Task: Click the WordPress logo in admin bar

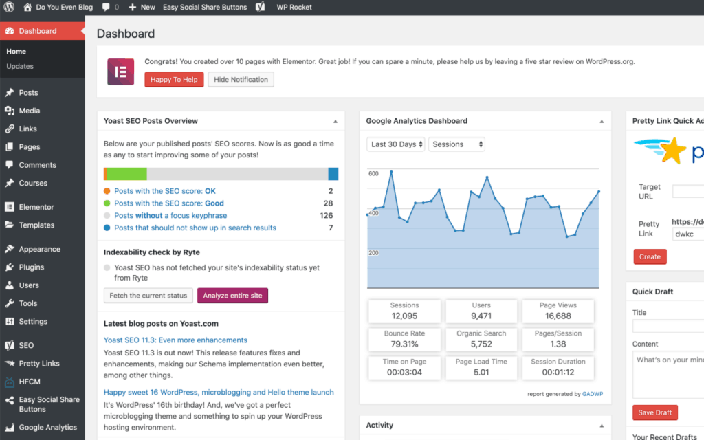Action: (9, 7)
